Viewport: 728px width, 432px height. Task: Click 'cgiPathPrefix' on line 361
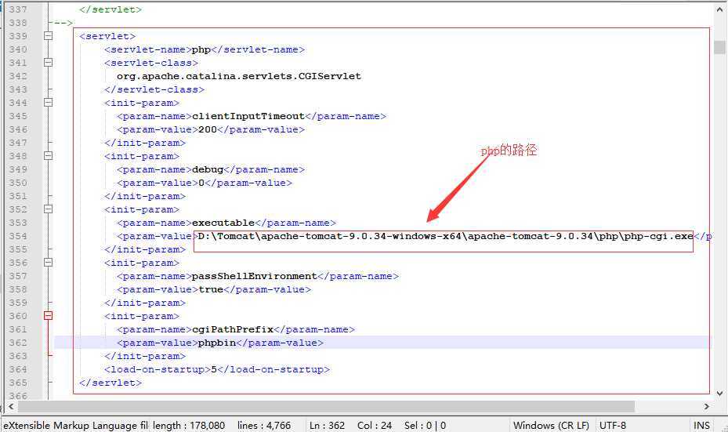tap(233, 329)
